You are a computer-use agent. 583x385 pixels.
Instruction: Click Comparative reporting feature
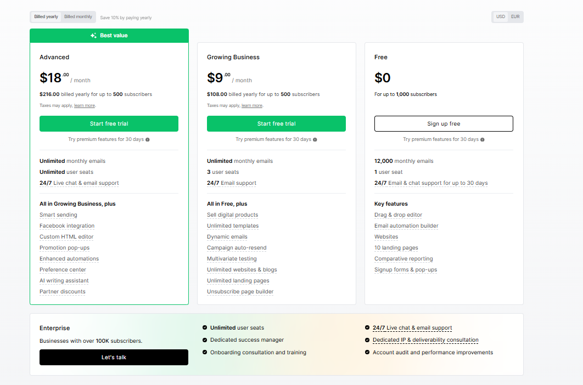click(x=404, y=259)
